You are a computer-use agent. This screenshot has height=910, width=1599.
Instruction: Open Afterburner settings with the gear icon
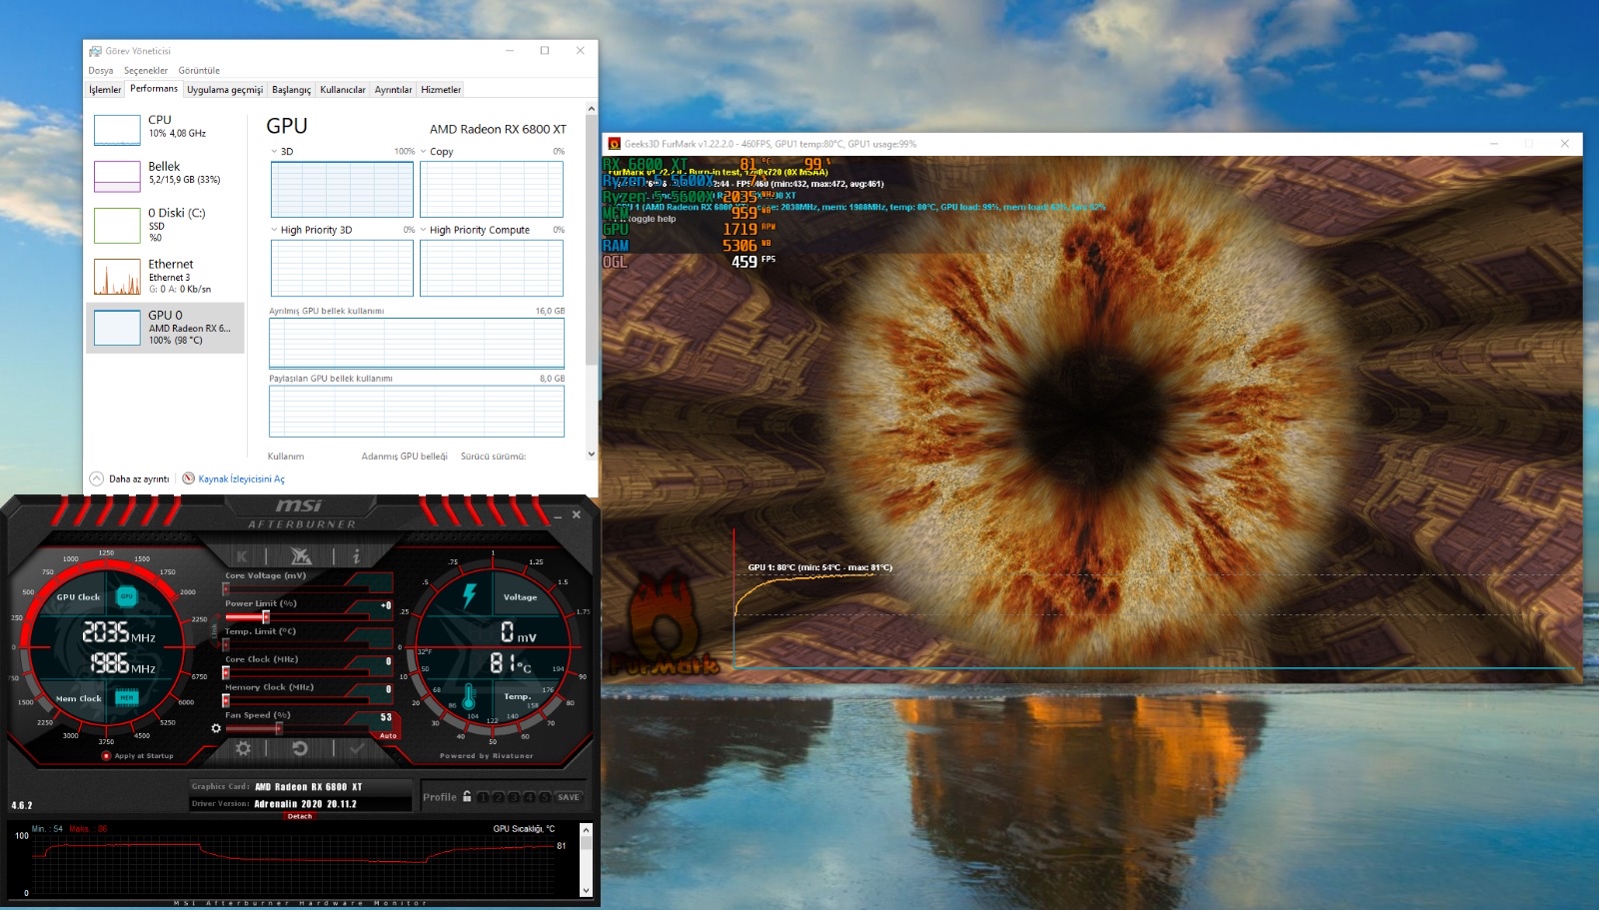(x=243, y=748)
